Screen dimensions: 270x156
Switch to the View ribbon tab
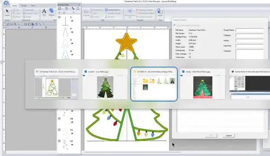pos(33,6)
